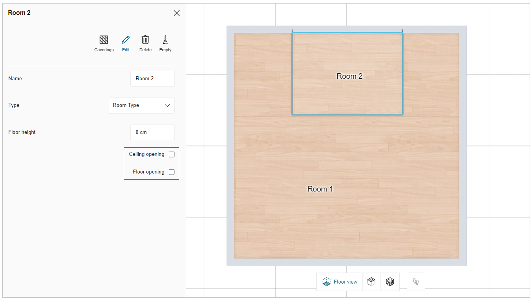Select the Floor view text button
The image size is (532, 300).
345,282
